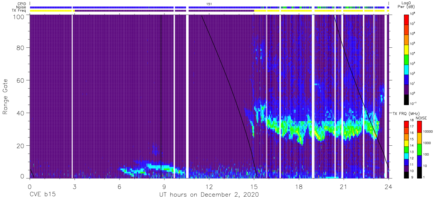Click the Range Gate axis title
437x202 pixels.
pos(5,97)
